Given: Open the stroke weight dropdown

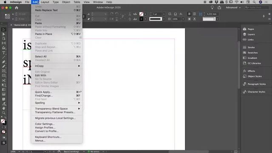Looking at the screenshot, I should pos(164,14).
